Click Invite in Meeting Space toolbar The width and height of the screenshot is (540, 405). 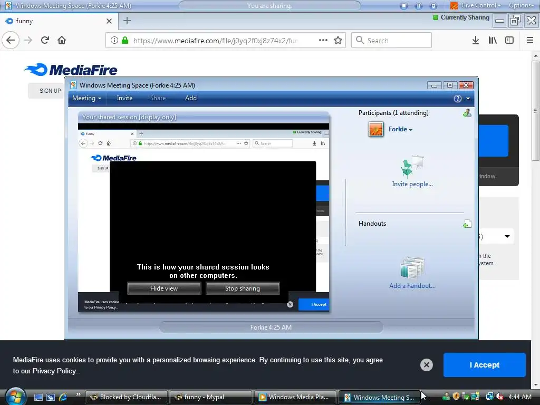point(124,98)
